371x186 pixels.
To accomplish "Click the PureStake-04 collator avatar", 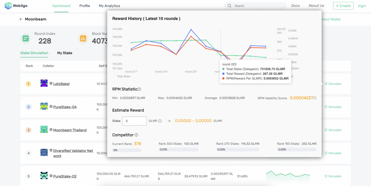I will click(x=44, y=106).
